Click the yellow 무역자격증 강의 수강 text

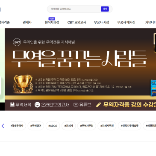point(130,105)
